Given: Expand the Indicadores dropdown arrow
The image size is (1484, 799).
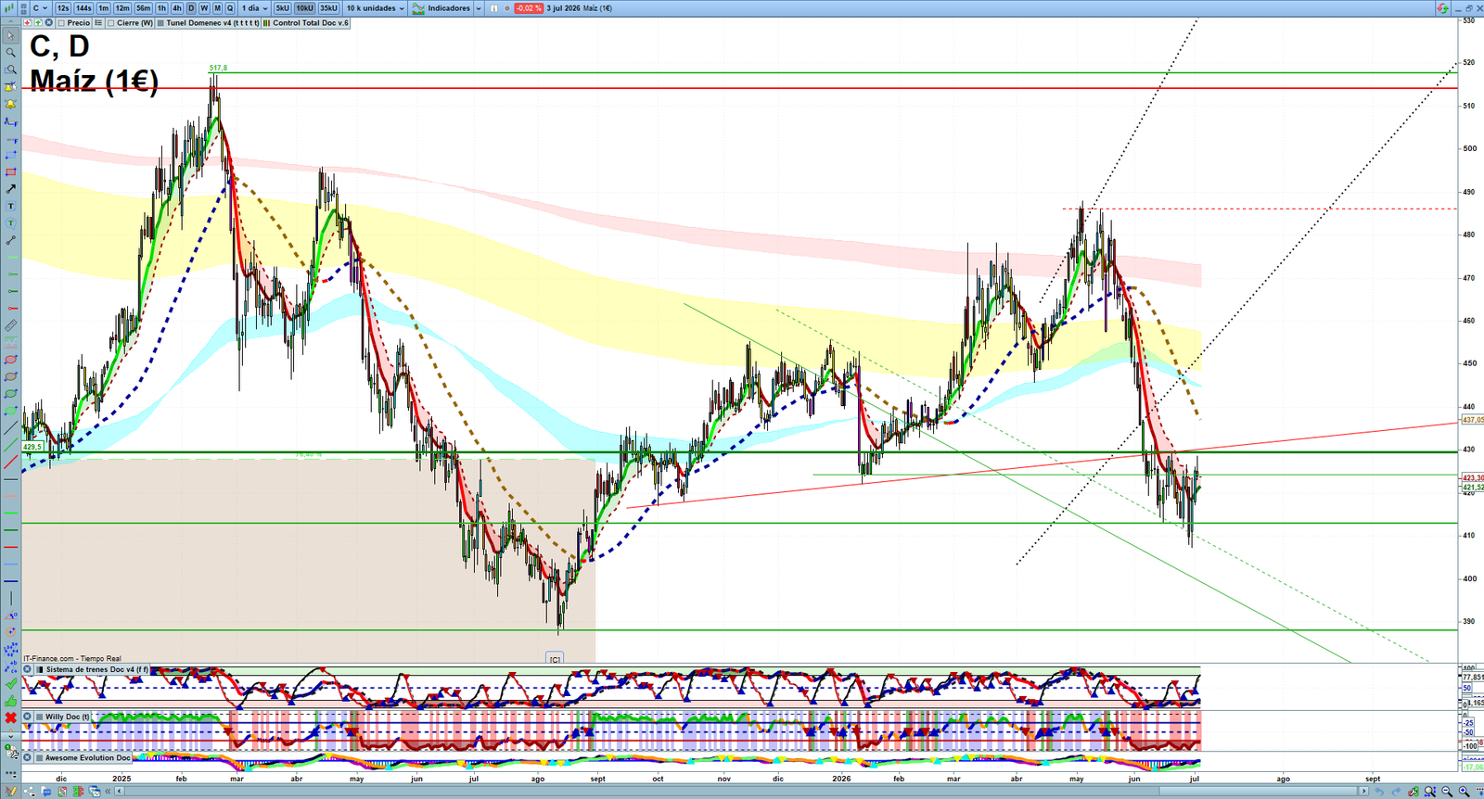Looking at the screenshot, I should coord(479,8).
